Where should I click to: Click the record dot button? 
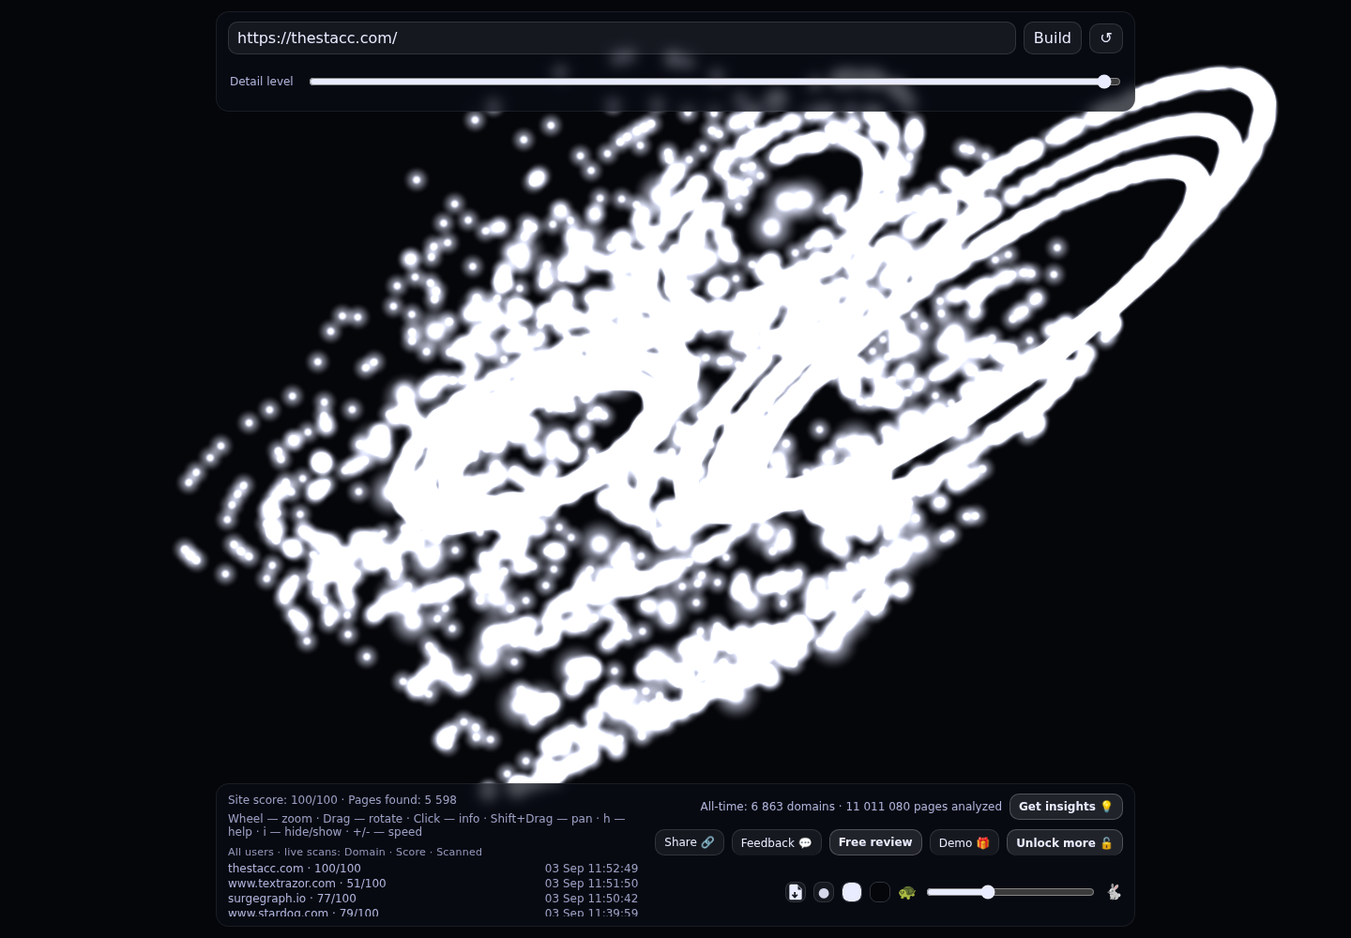click(x=824, y=892)
